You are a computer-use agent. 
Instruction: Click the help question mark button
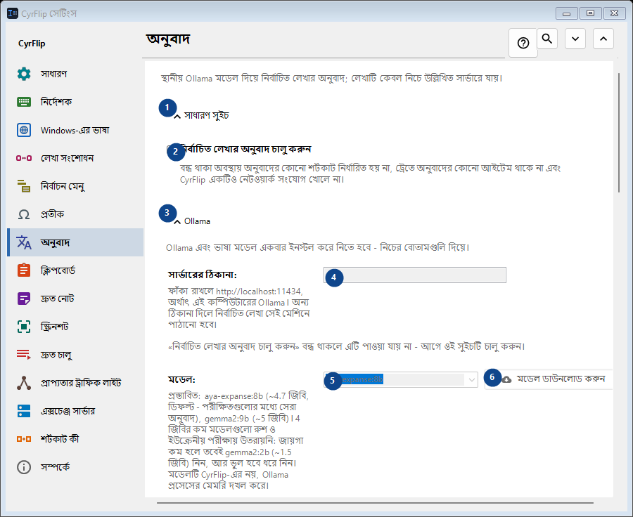pyautogui.click(x=523, y=43)
